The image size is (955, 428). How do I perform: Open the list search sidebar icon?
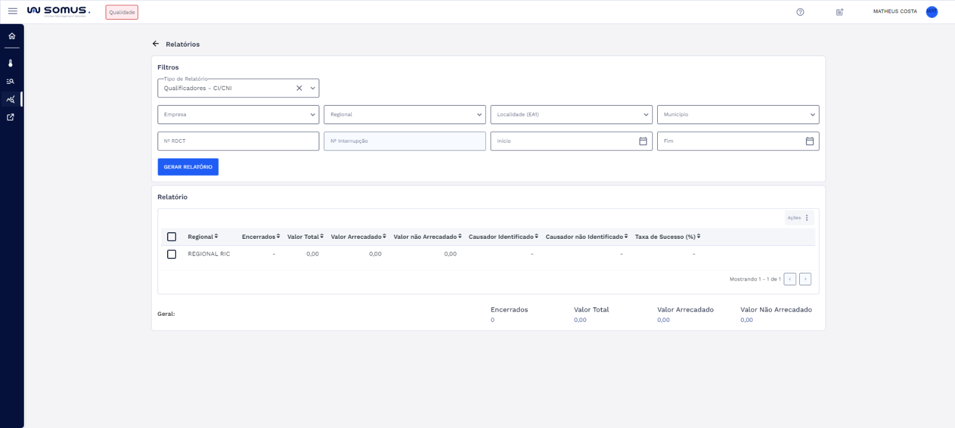pyautogui.click(x=11, y=81)
